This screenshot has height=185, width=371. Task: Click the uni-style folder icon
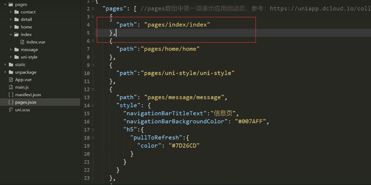tap(16, 57)
